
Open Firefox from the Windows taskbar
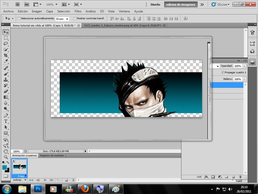point(85,189)
